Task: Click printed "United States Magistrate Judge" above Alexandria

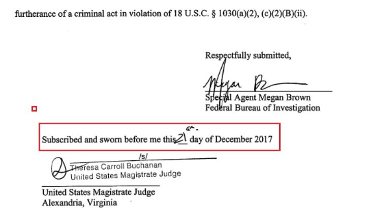Action: pos(101,192)
